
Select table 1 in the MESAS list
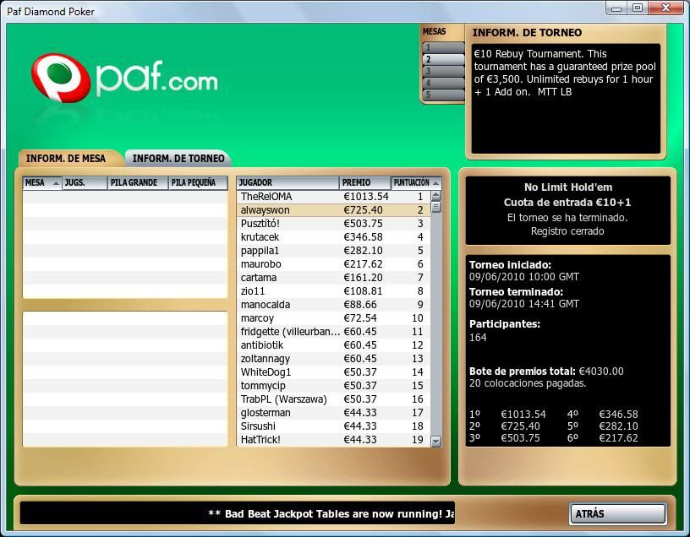point(443,47)
